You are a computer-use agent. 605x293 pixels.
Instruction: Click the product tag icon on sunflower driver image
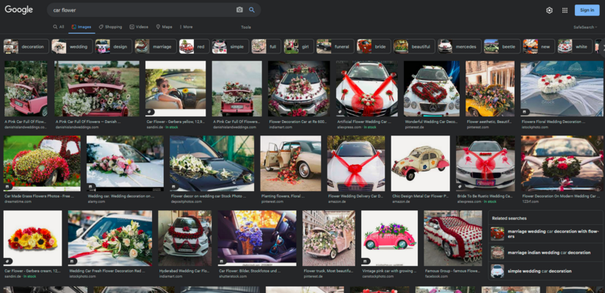(x=150, y=112)
